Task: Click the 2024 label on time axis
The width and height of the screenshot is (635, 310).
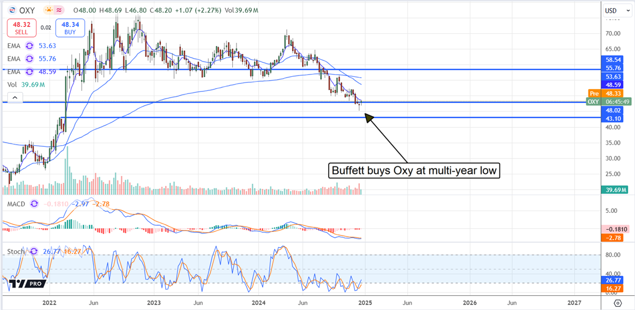Action: click(258, 303)
